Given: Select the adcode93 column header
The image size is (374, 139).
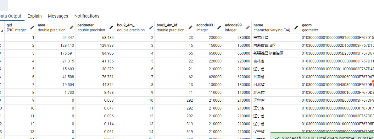Looking at the screenshot, I should click(x=209, y=28).
